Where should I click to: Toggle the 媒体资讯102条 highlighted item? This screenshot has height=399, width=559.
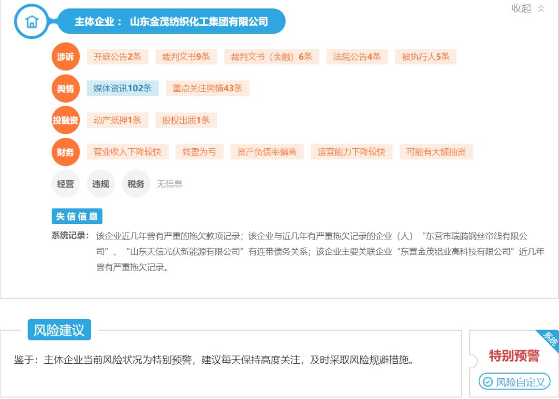pyautogui.click(x=124, y=88)
